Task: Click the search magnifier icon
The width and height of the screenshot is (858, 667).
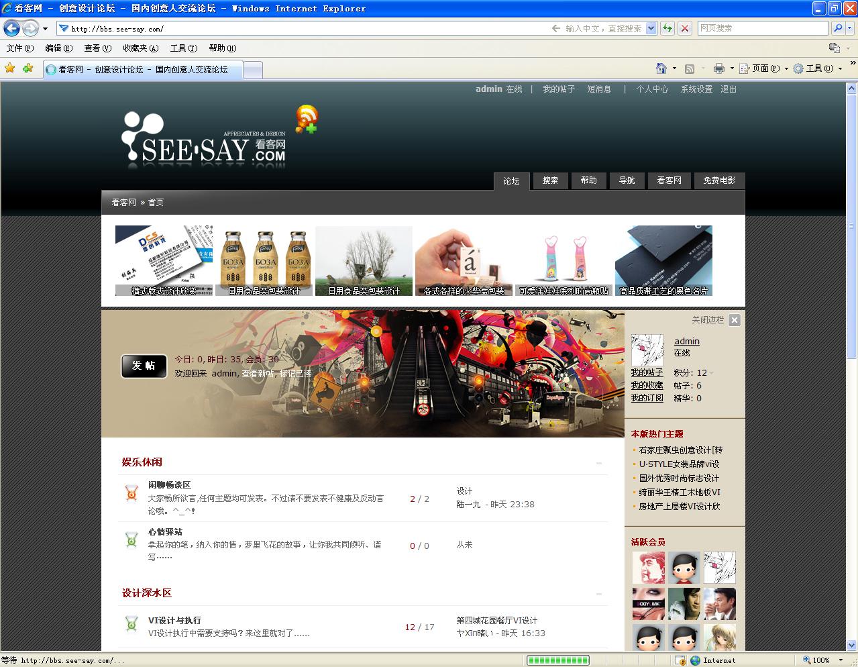Action: (x=837, y=28)
